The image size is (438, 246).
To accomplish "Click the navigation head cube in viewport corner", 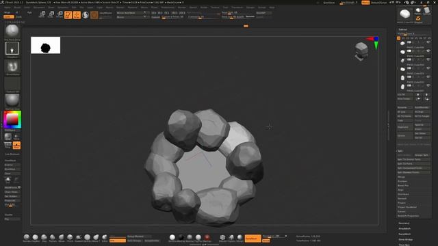I will (x=361, y=51).
